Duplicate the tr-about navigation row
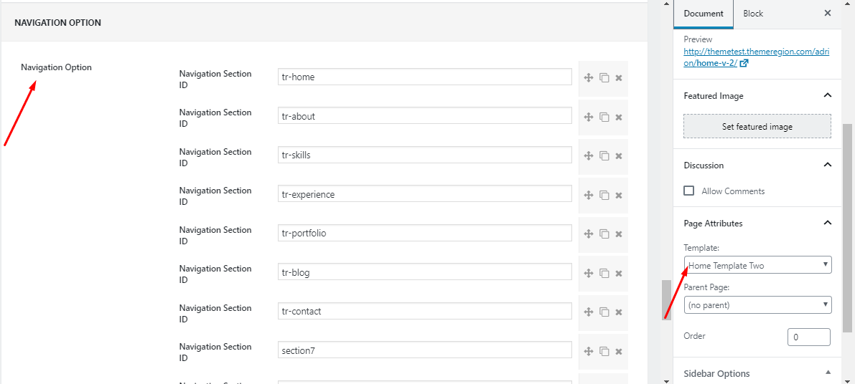The height and width of the screenshot is (384, 855). [604, 117]
